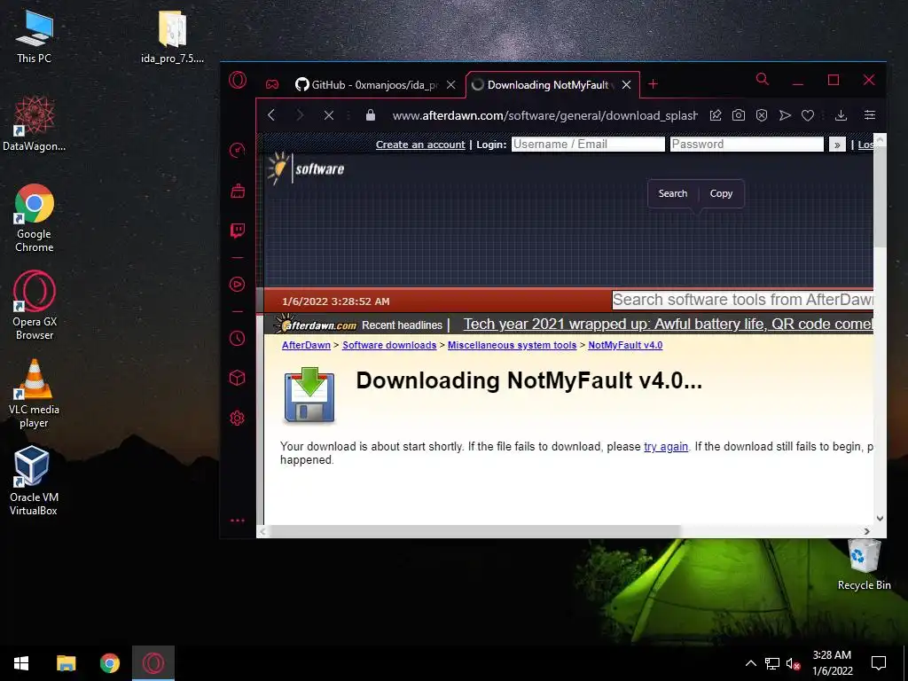Select the ida_pro_7.5 folder on desktop

click(173, 37)
